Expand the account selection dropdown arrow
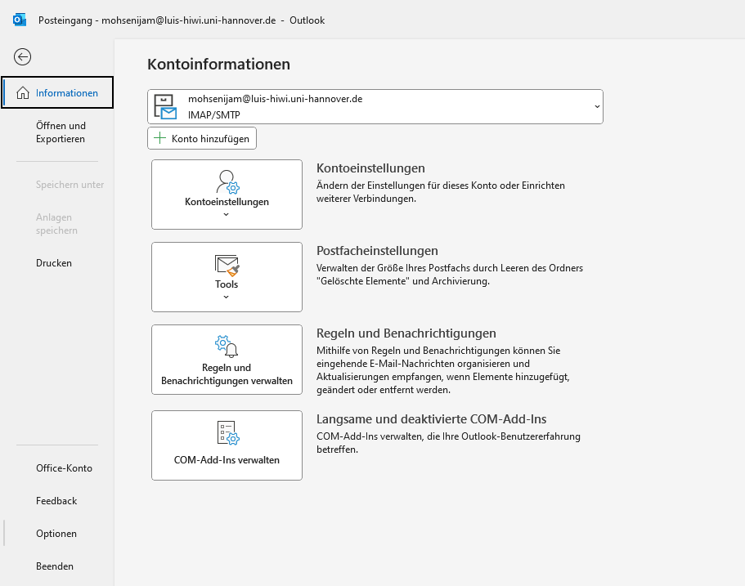Screen dimensions: 745x586 point(597,107)
